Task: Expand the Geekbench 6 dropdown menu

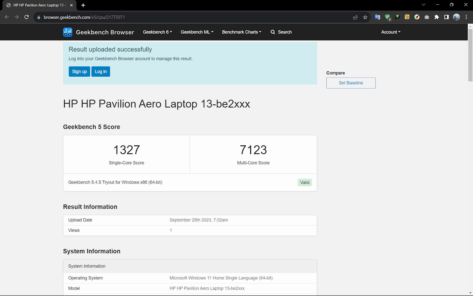Action: [x=157, y=32]
